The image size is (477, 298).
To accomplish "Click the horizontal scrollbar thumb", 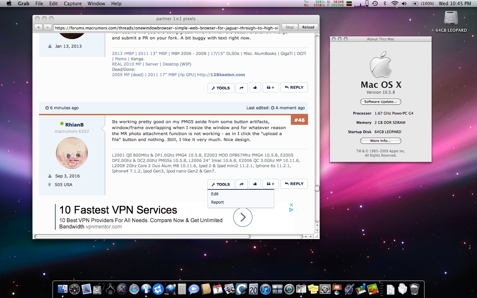I will (142, 236).
